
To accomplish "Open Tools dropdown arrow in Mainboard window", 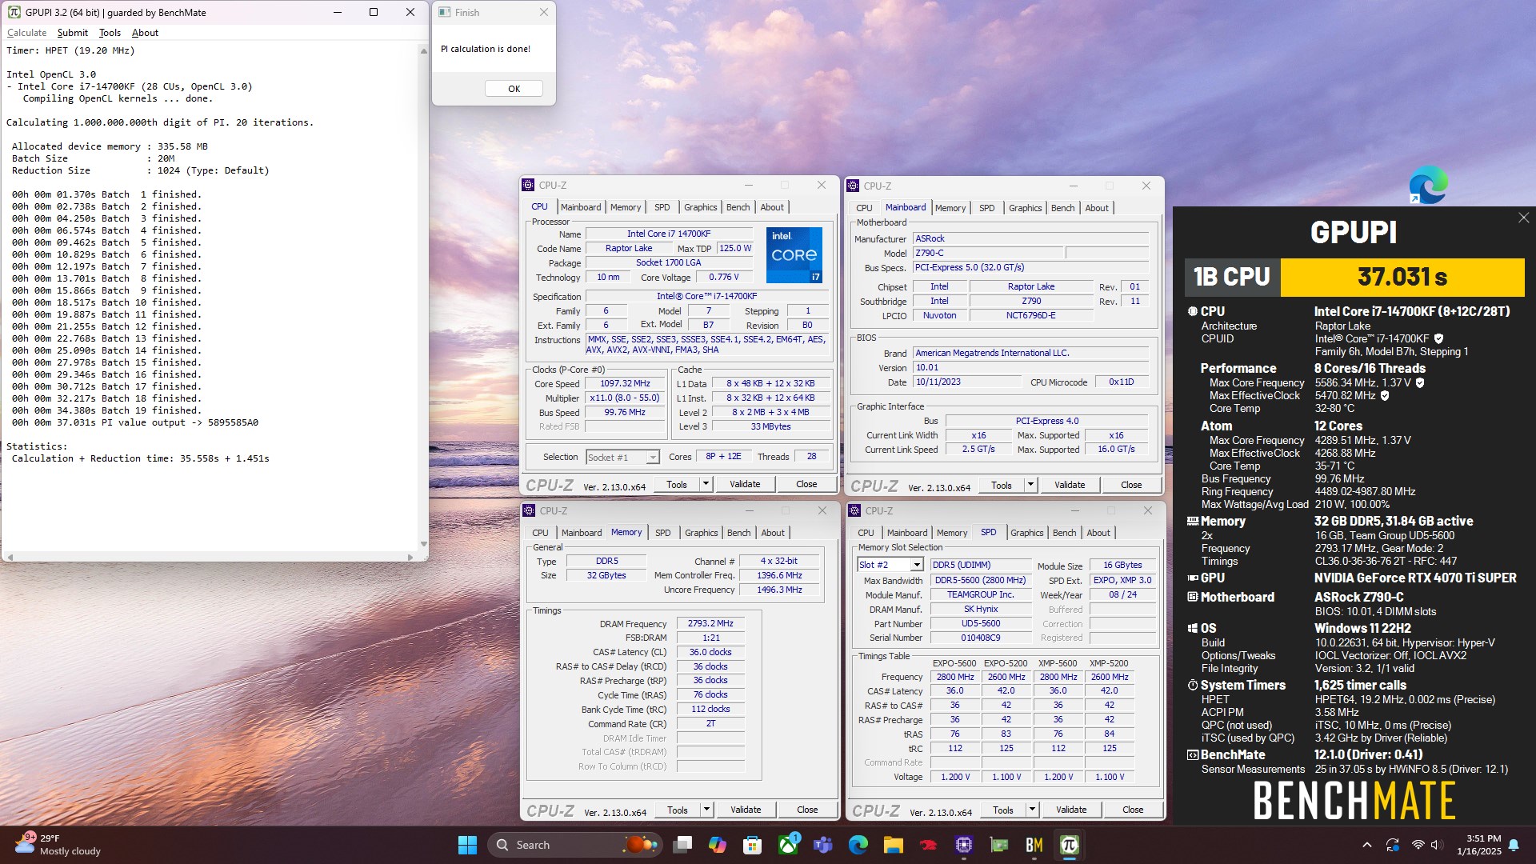I will (x=1030, y=485).
